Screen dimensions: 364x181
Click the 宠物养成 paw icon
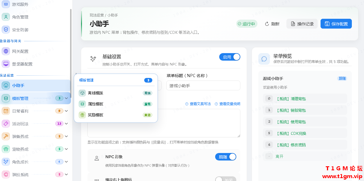point(6,149)
